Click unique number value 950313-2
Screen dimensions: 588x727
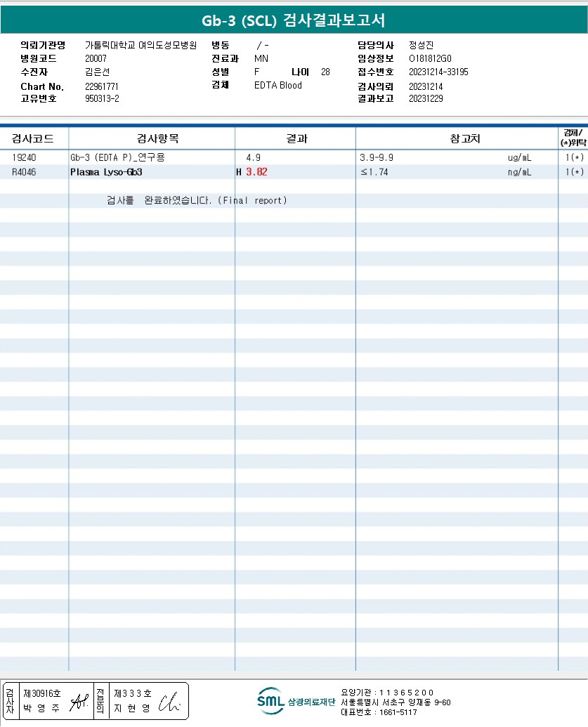tap(102, 99)
